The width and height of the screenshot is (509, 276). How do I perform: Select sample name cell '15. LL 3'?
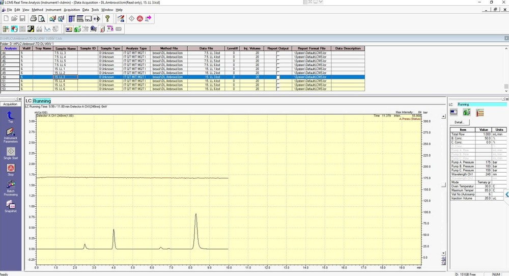point(65,77)
